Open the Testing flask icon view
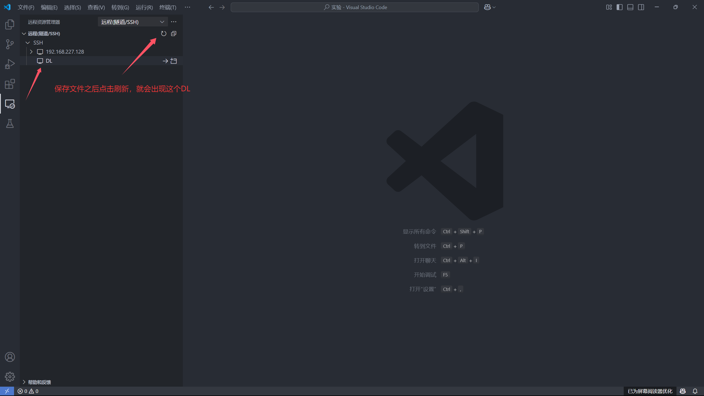This screenshot has width=704, height=396. (x=10, y=123)
